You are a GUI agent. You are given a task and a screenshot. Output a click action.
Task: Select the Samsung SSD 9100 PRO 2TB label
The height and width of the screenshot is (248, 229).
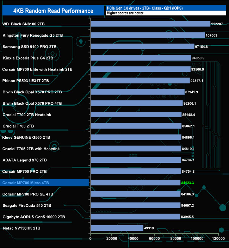[x=29, y=46]
